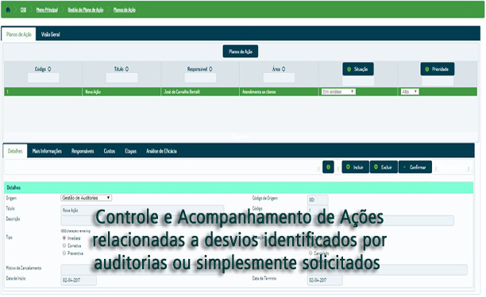Focus the Código filter input field
The height and width of the screenshot is (297, 486).
(x=44, y=78)
